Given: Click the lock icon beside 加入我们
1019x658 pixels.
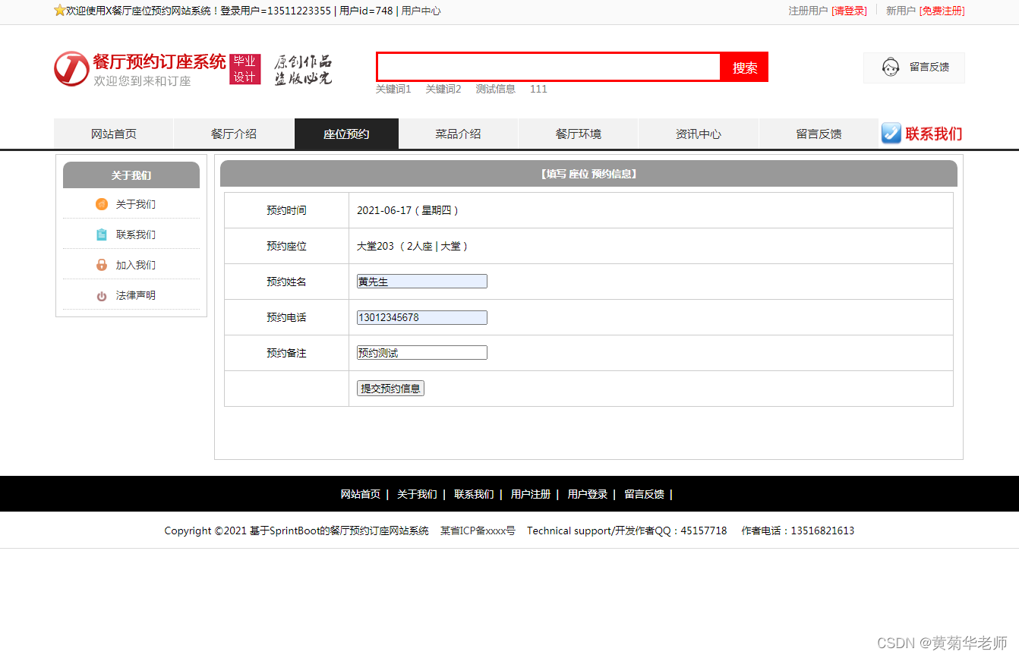Looking at the screenshot, I should [x=102, y=265].
